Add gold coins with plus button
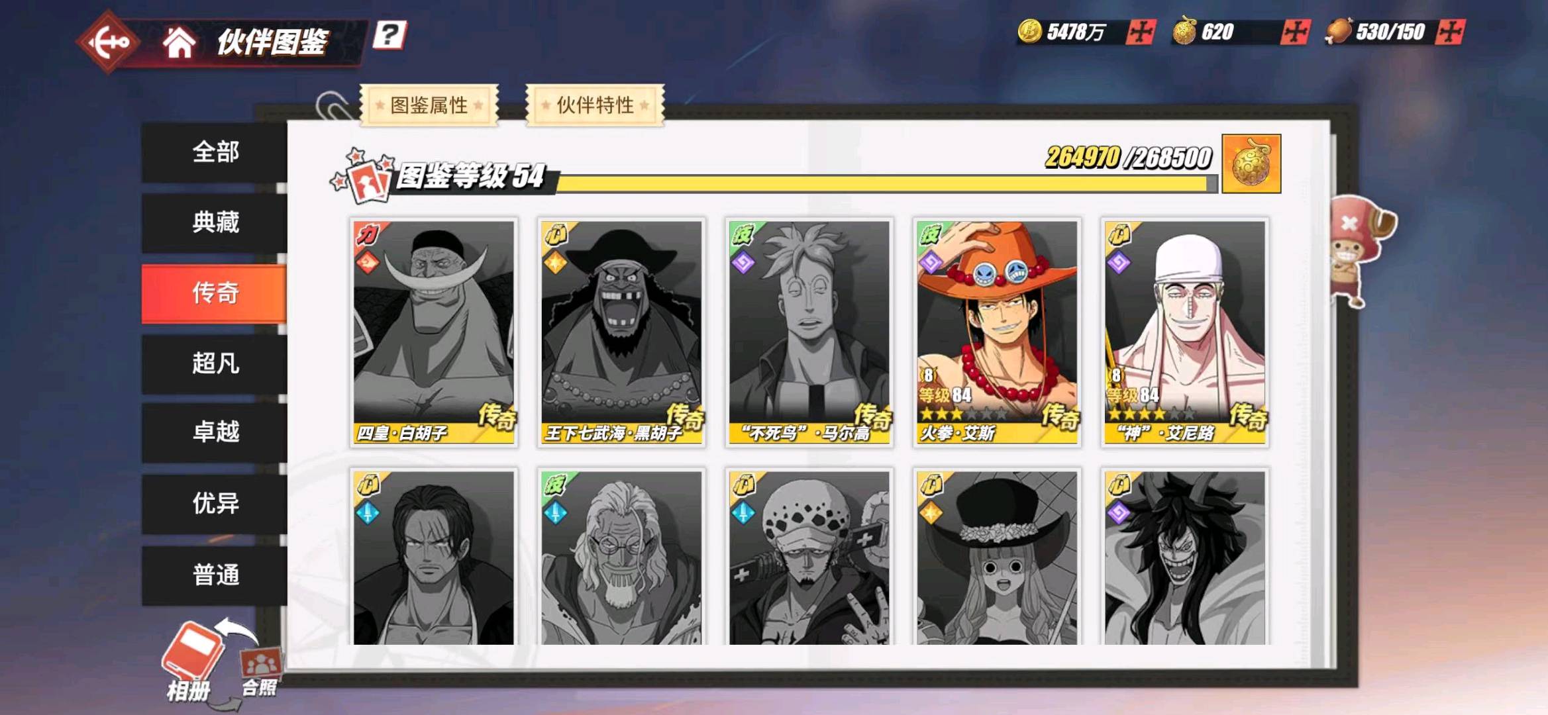Screen dimensions: 1548x715 [x=1141, y=32]
